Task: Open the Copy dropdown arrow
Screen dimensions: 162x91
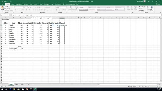Action: click(9, 9)
